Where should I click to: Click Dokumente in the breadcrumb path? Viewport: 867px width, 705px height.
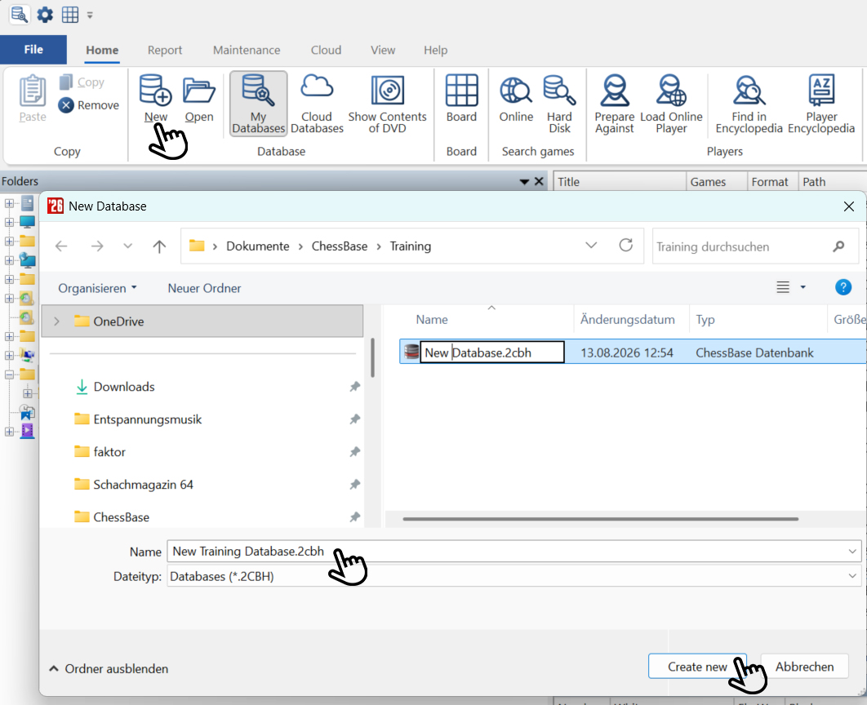pos(258,246)
